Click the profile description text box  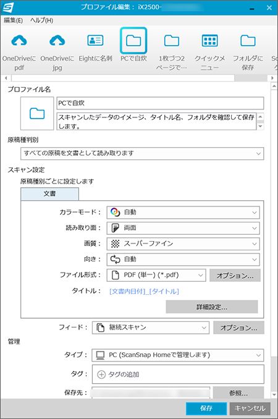[x=156, y=121]
